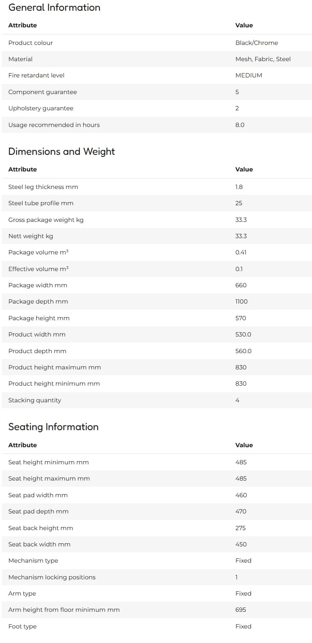
Task: Click the Dimensions and Weight heading
Action: pyautogui.click(x=61, y=151)
